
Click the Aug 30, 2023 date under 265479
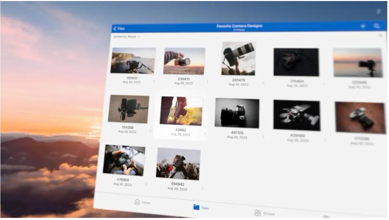(x=238, y=84)
